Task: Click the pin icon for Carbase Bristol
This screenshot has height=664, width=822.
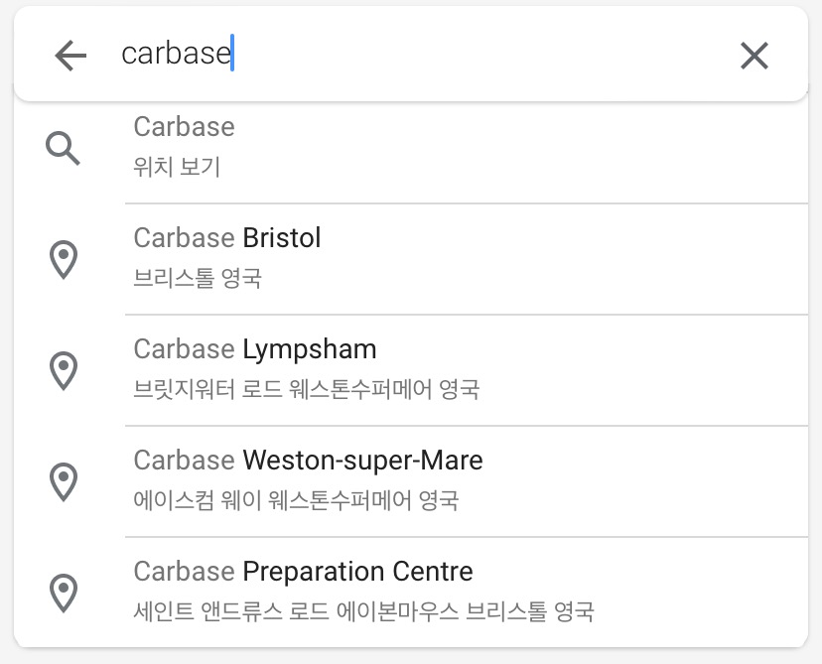Action: 64,260
